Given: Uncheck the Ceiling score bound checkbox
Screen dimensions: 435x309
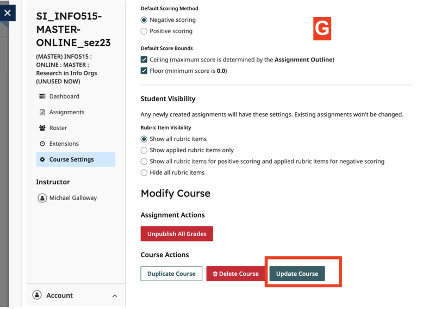Looking at the screenshot, I should 144,59.
